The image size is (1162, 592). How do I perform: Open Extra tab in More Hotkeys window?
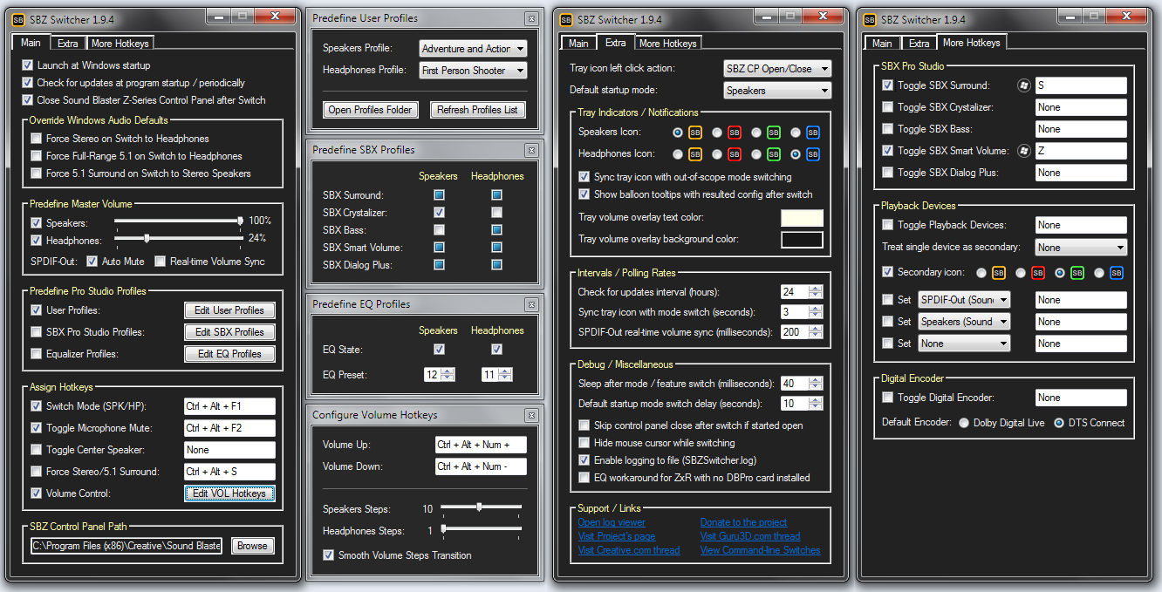coord(919,43)
